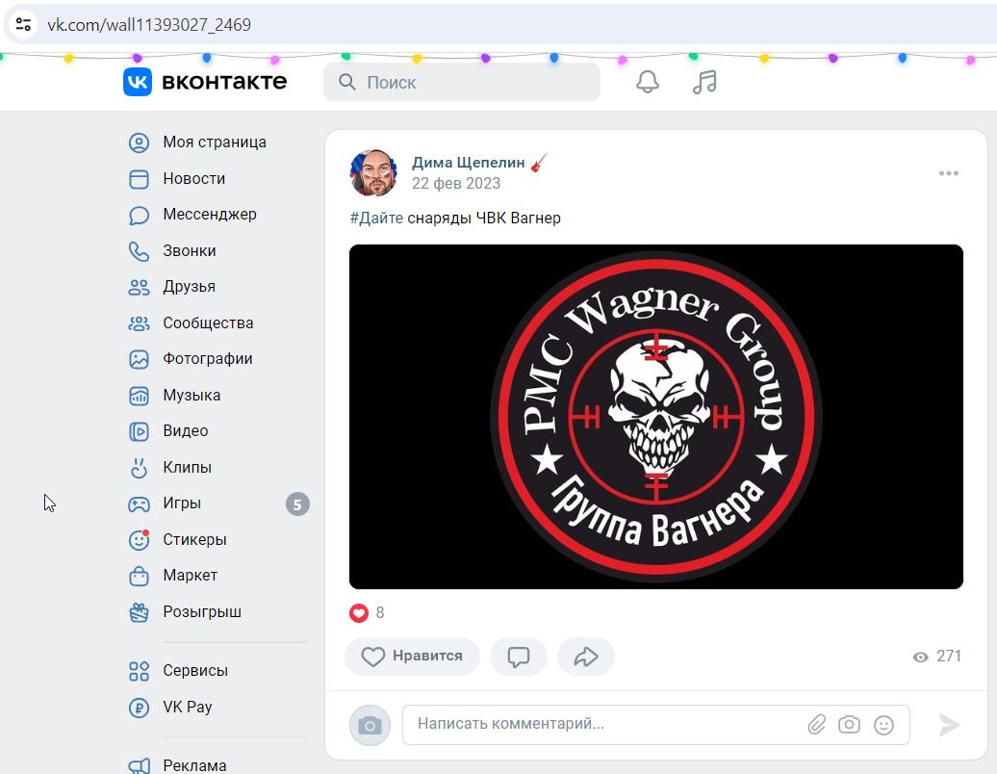The height and width of the screenshot is (774, 997).
Task: Open the Маркет sidebar item
Action: 191,577
